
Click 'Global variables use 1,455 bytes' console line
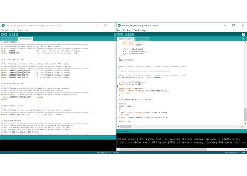[182, 143]
